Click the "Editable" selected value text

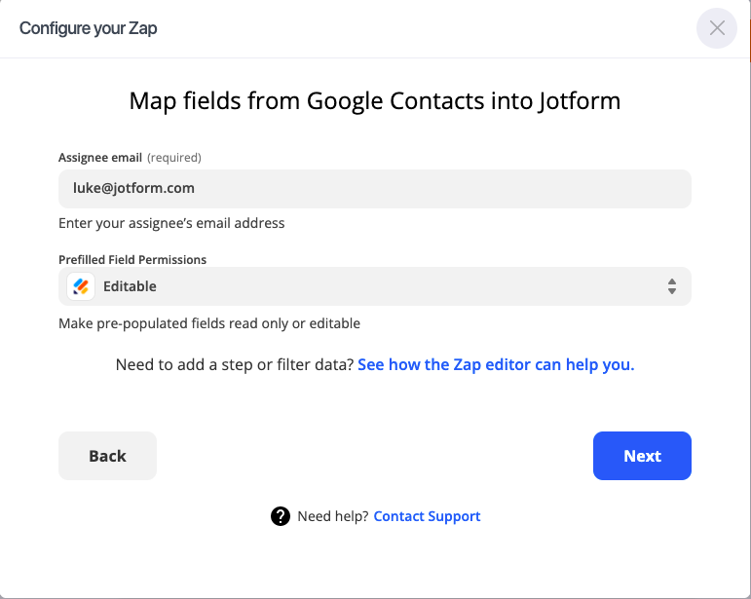(130, 286)
